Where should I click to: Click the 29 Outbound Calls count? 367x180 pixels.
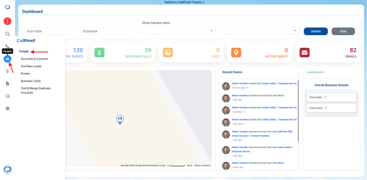tap(148, 50)
